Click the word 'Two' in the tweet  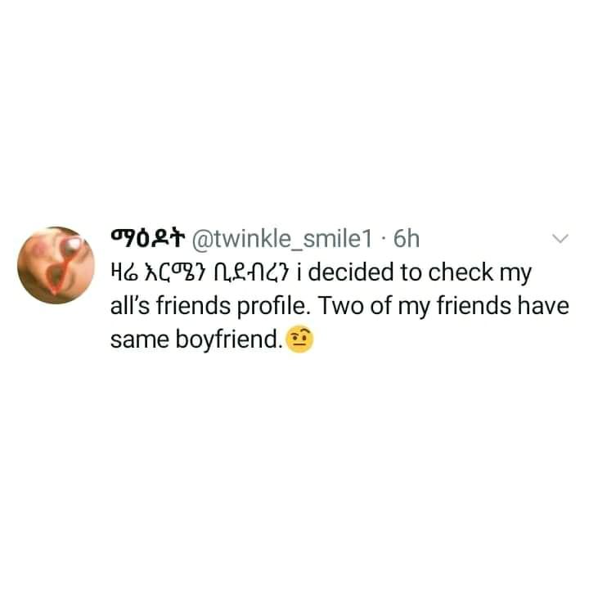coord(341,306)
